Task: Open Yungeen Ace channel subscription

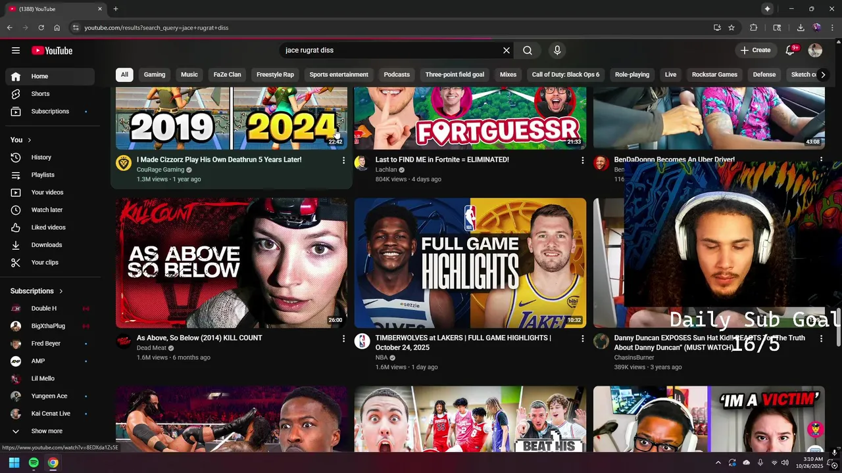Action: tap(50, 396)
